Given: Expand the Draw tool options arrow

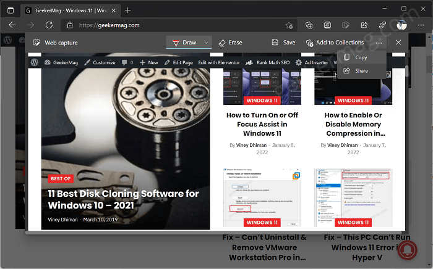Looking at the screenshot, I should tap(206, 43).
